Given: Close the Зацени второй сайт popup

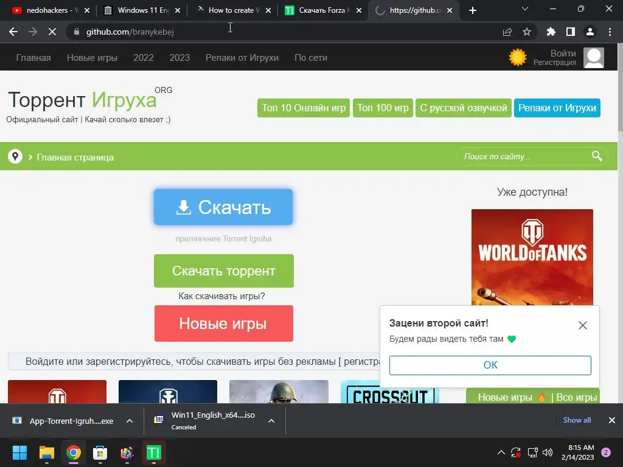Looking at the screenshot, I should (x=582, y=326).
